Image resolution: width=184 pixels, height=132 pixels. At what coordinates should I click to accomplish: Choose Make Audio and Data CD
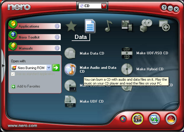[x=98, y=69]
